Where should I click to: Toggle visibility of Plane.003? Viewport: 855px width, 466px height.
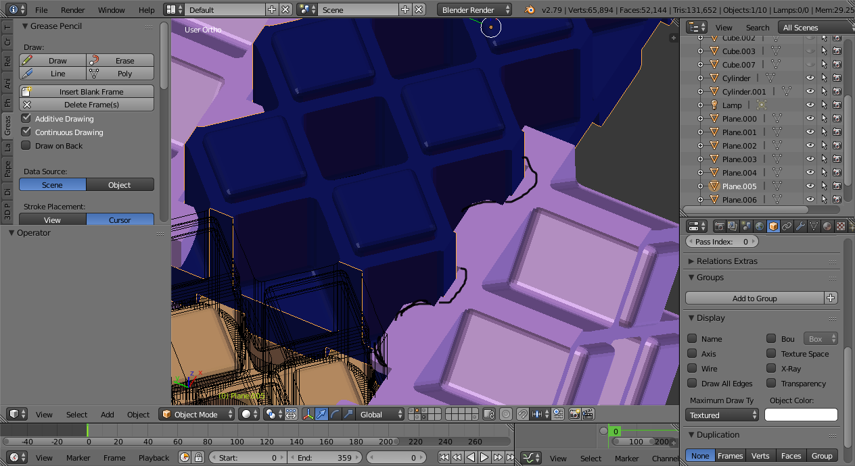pyautogui.click(x=810, y=159)
